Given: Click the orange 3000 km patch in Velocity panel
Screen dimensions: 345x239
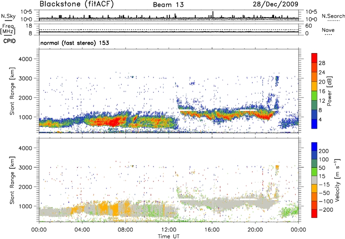Looking at the screenshot, I should 277,167.
